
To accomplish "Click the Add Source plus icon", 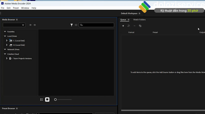I will pos(123,26).
